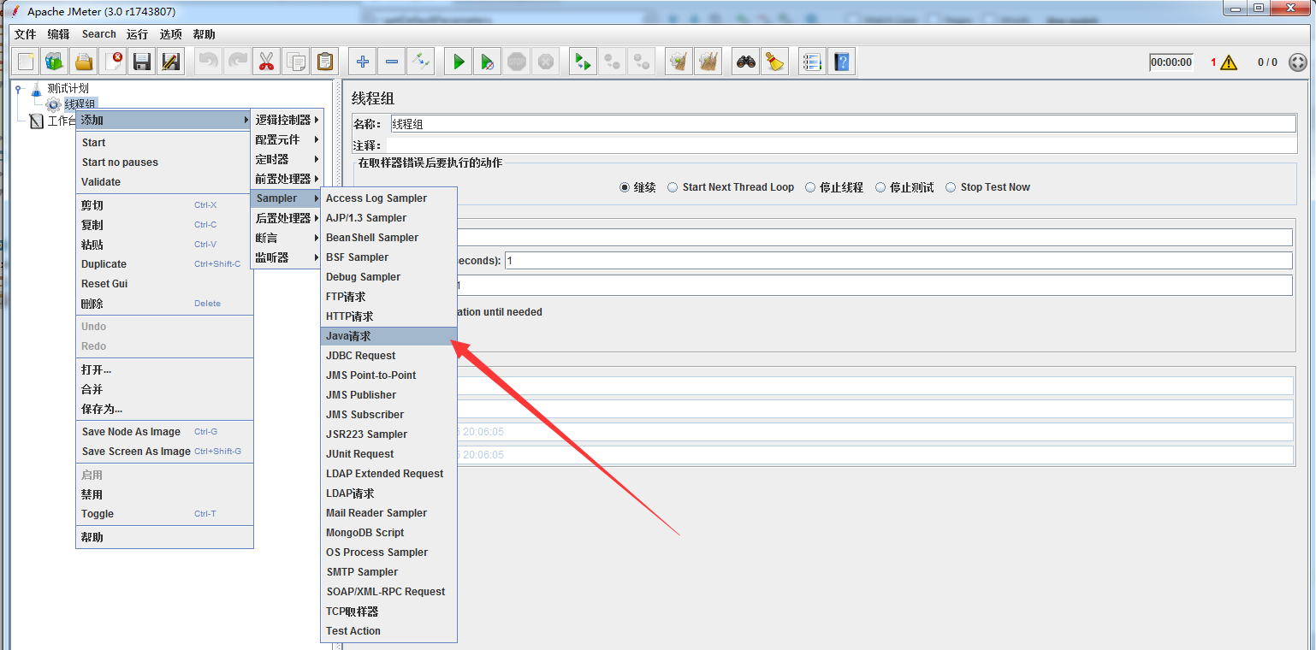Click the New test plan icon
Image resolution: width=1316 pixels, height=650 pixels.
[26, 62]
